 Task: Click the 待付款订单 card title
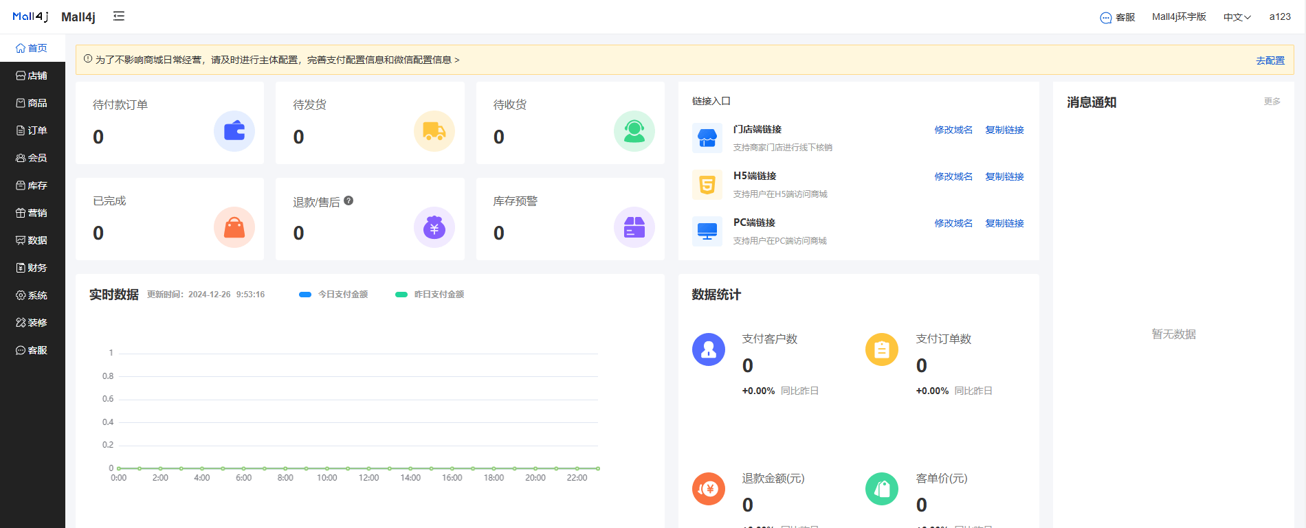(120, 104)
